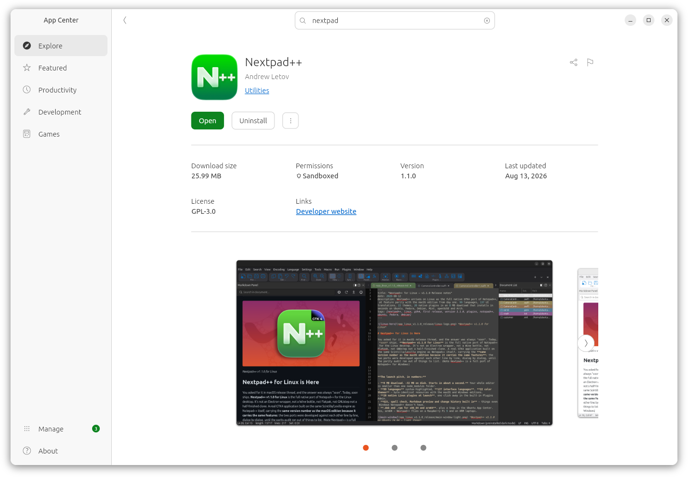This screenshot has width=688, height=477.
Task: Open the Games category
Action: [x=61, y=134]
